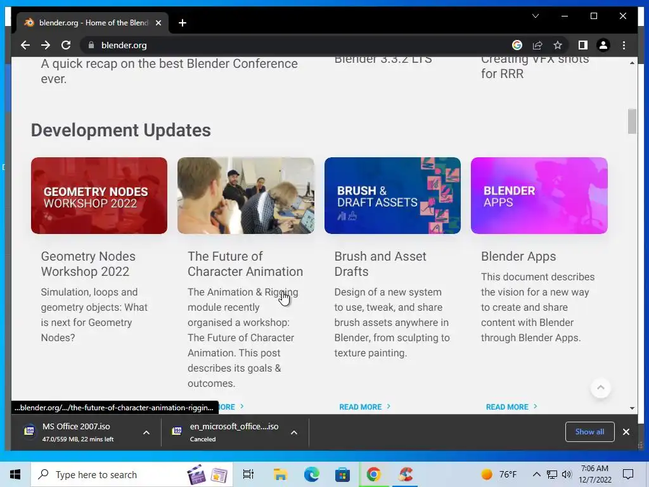Open the Creating VFX shots for RRR title

[535, 67]
